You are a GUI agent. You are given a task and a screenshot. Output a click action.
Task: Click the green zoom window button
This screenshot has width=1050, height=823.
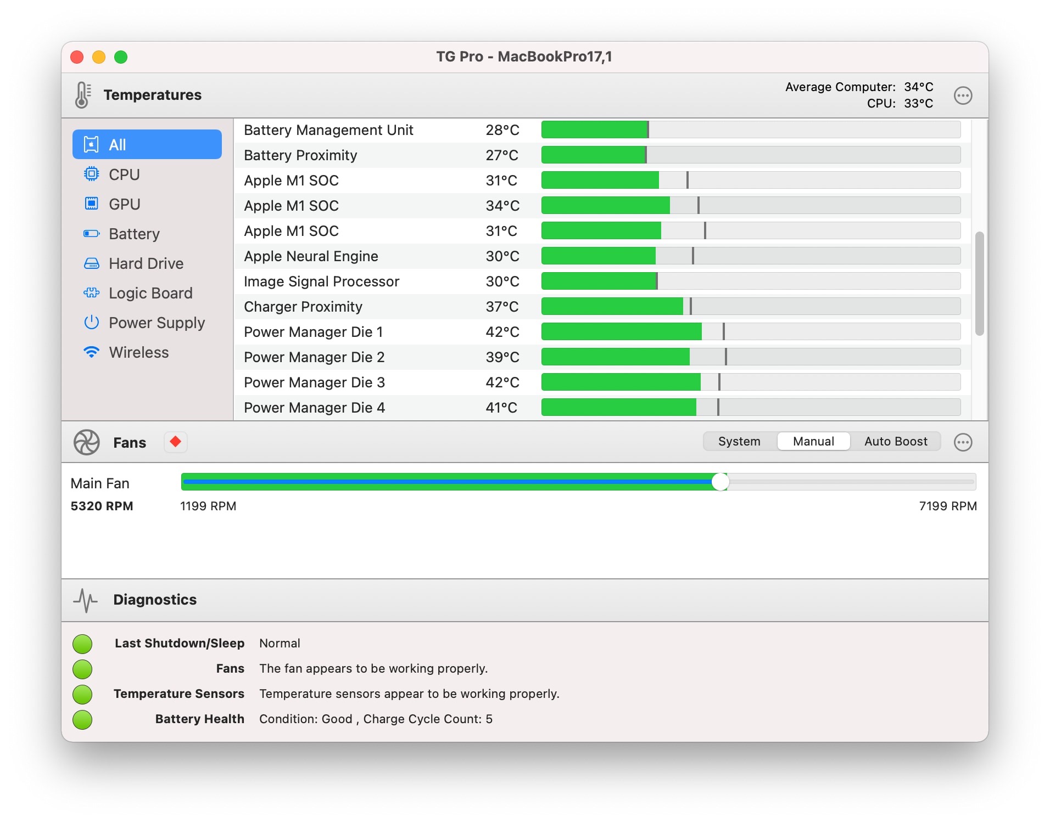pos(121,57)
